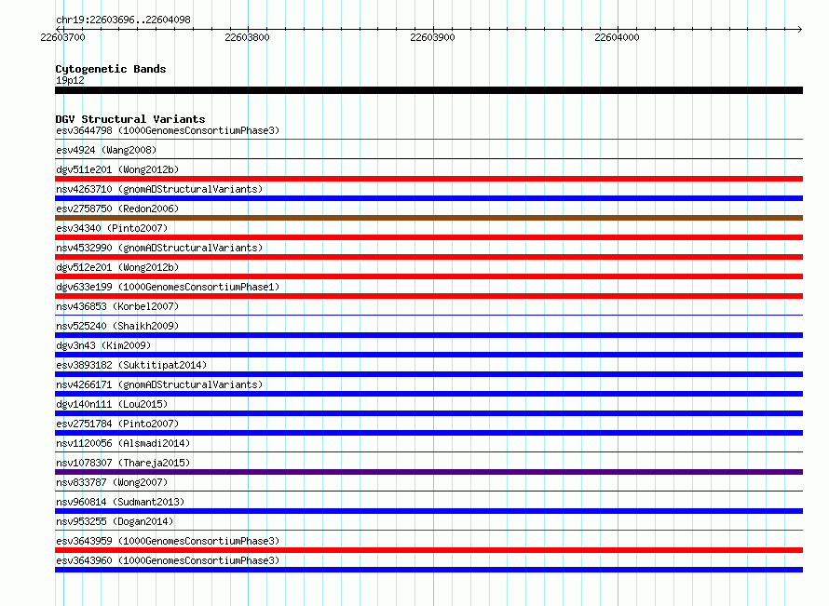Click the left arrow on the ruler
This screenshot has height=606, width=829.
tap(58, 29)
